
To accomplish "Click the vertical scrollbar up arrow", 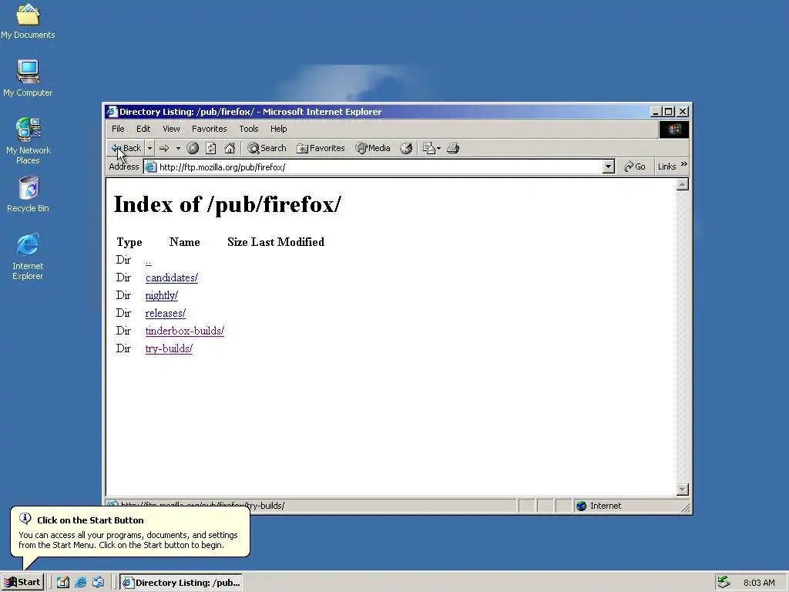I will pyautogui.click(x=683, y=184).
